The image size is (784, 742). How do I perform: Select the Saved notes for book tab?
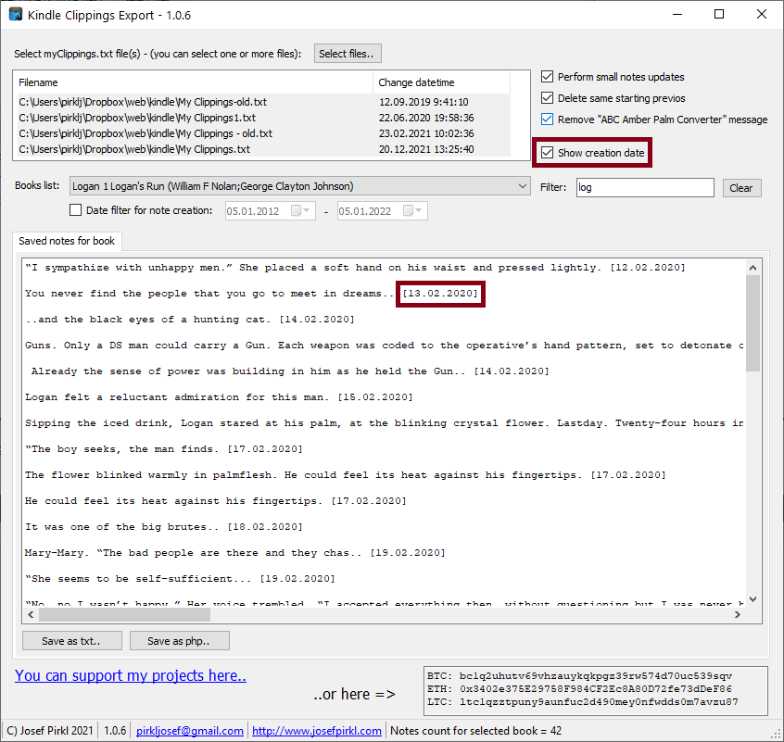tap(67, 241)
